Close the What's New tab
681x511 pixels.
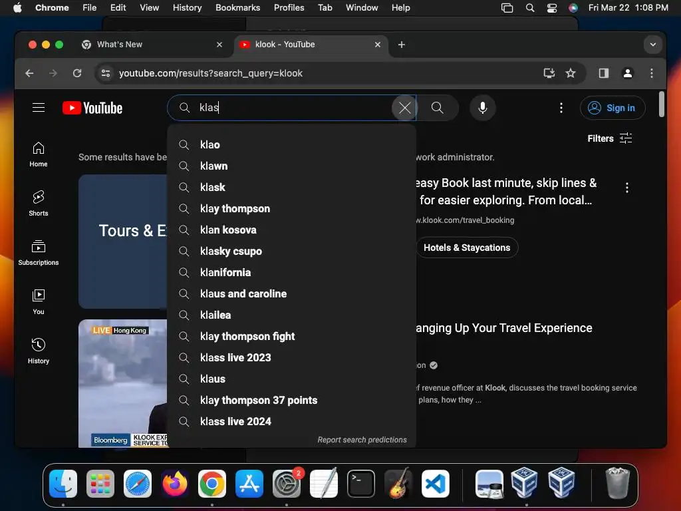(x=219, y=45)
